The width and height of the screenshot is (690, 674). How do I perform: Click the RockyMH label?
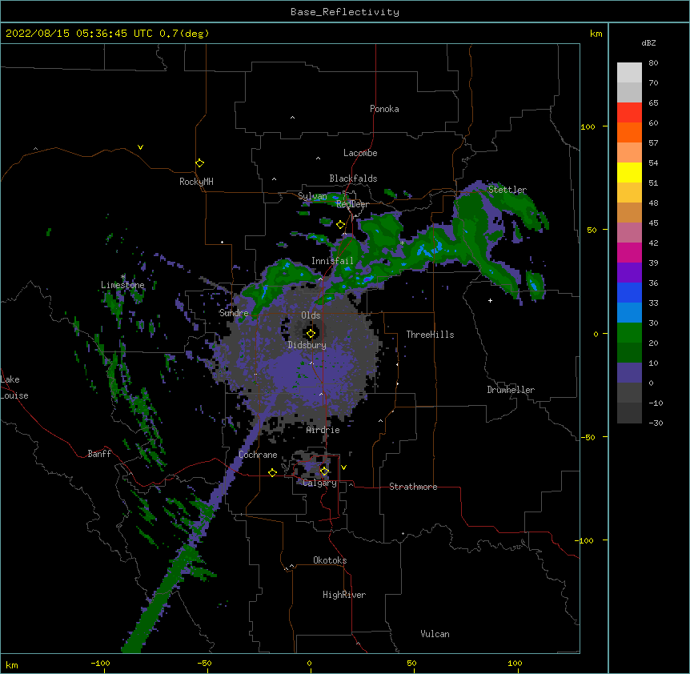(196, 181)
